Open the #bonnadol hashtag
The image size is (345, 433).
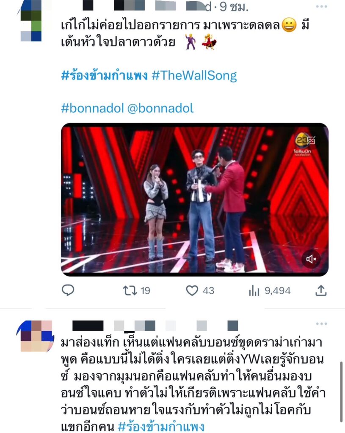point(92,108)
